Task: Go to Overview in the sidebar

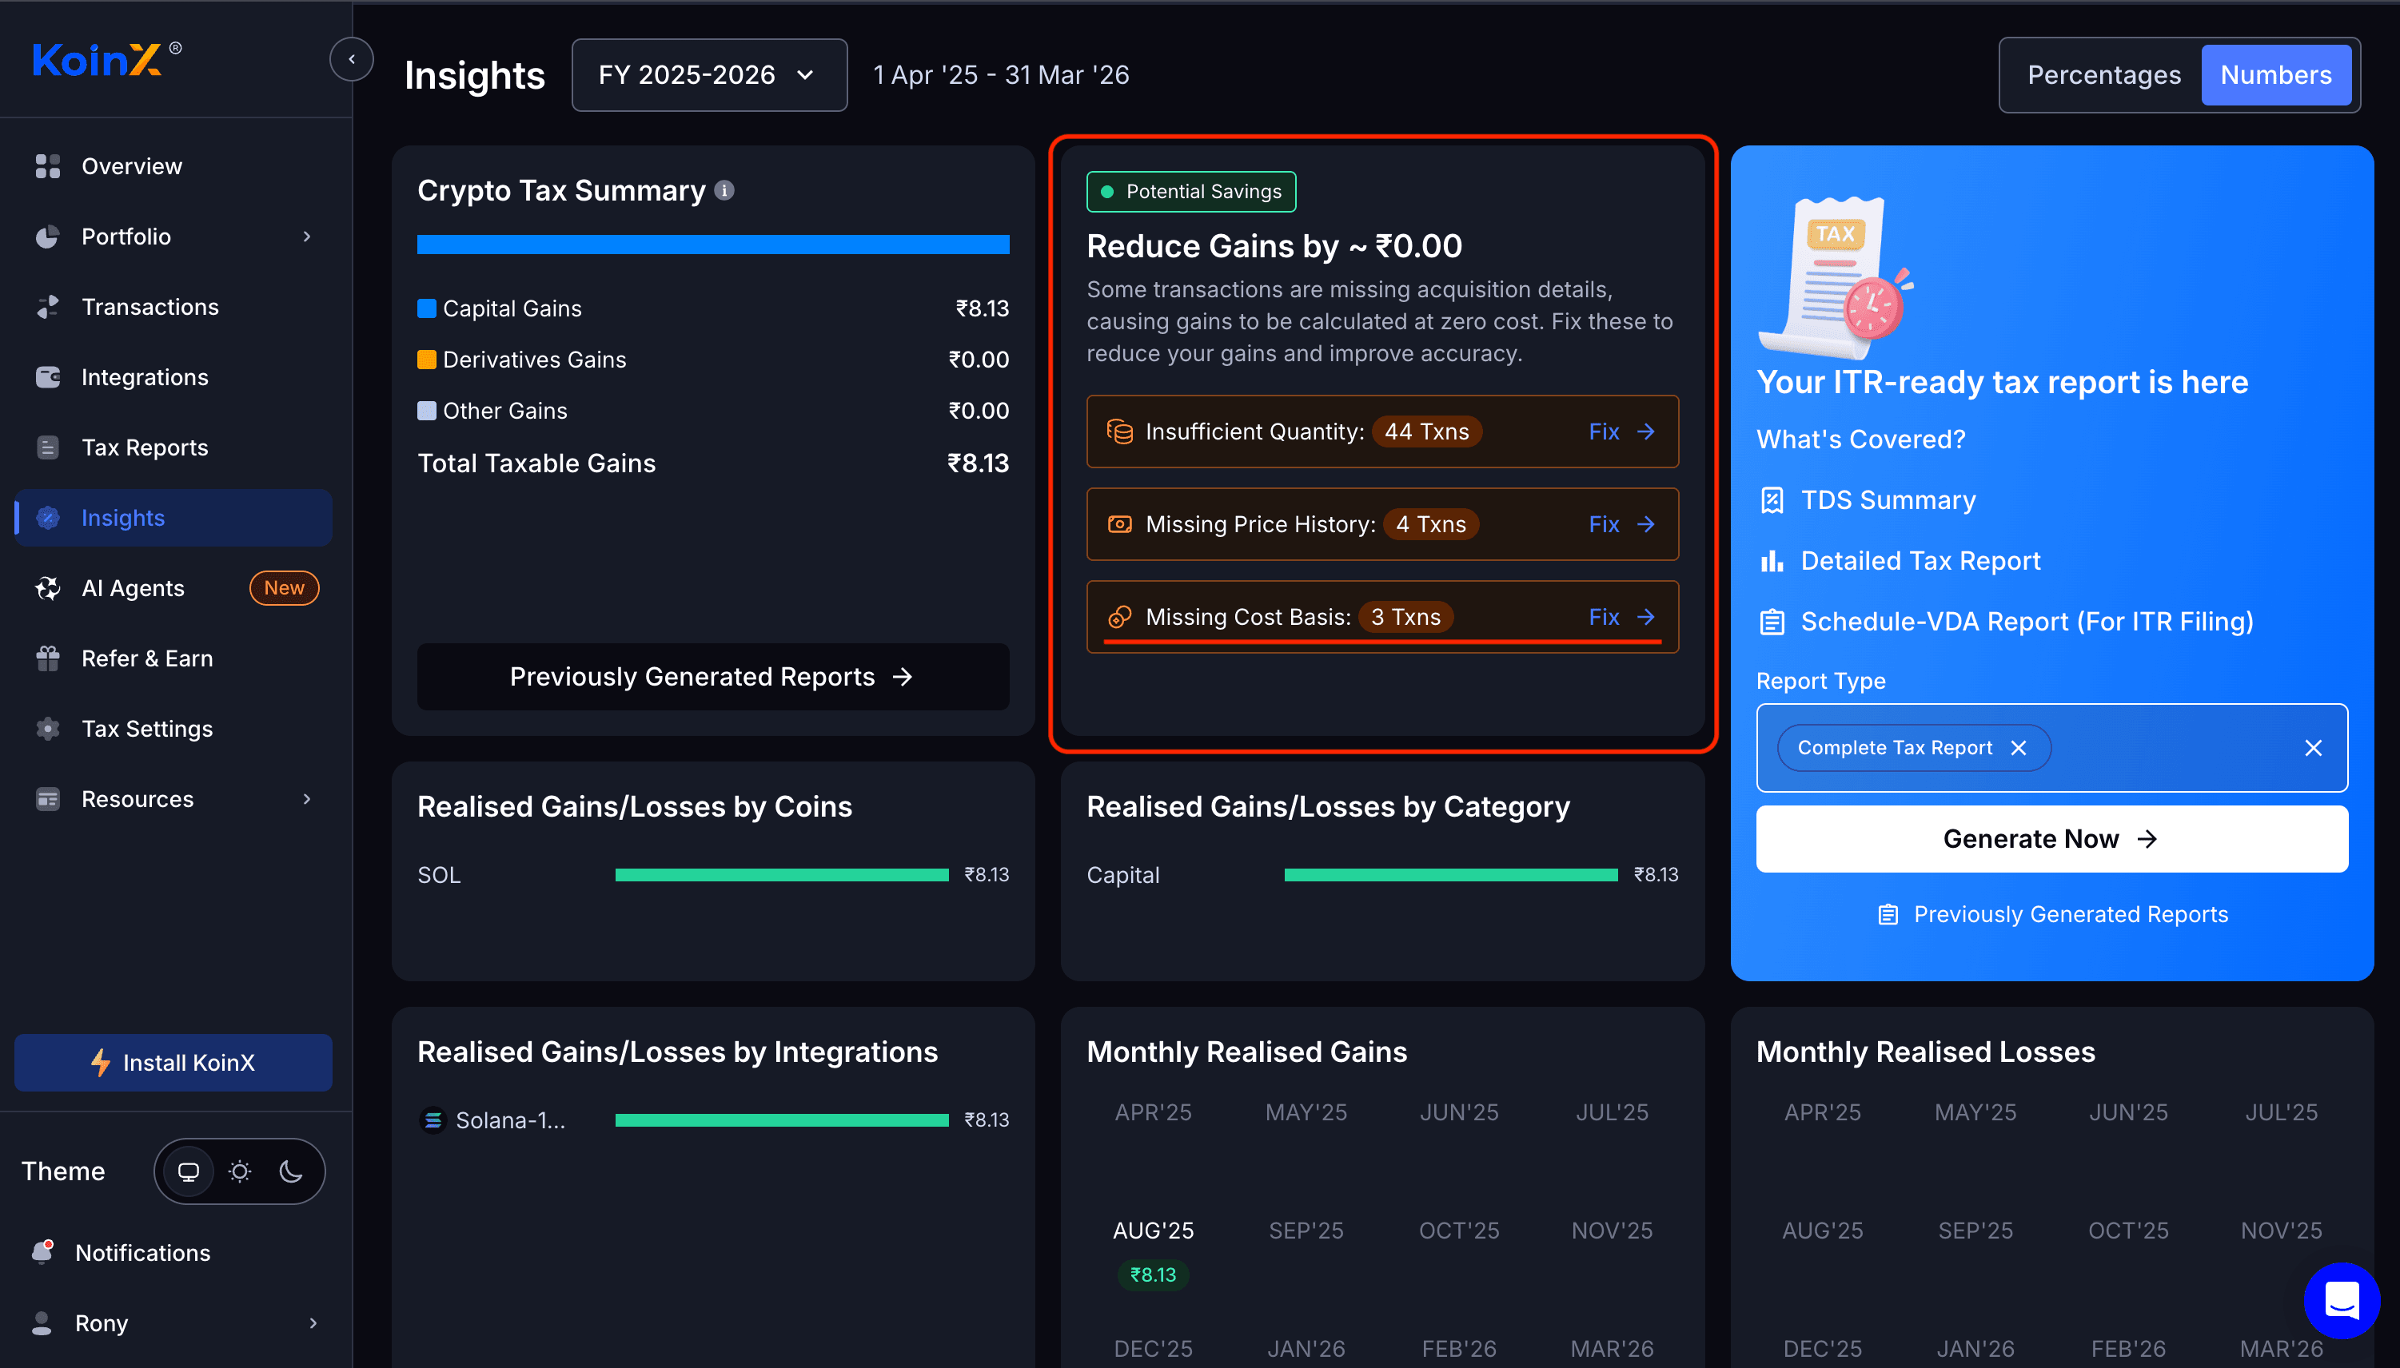Action: [x=174, y=166]
